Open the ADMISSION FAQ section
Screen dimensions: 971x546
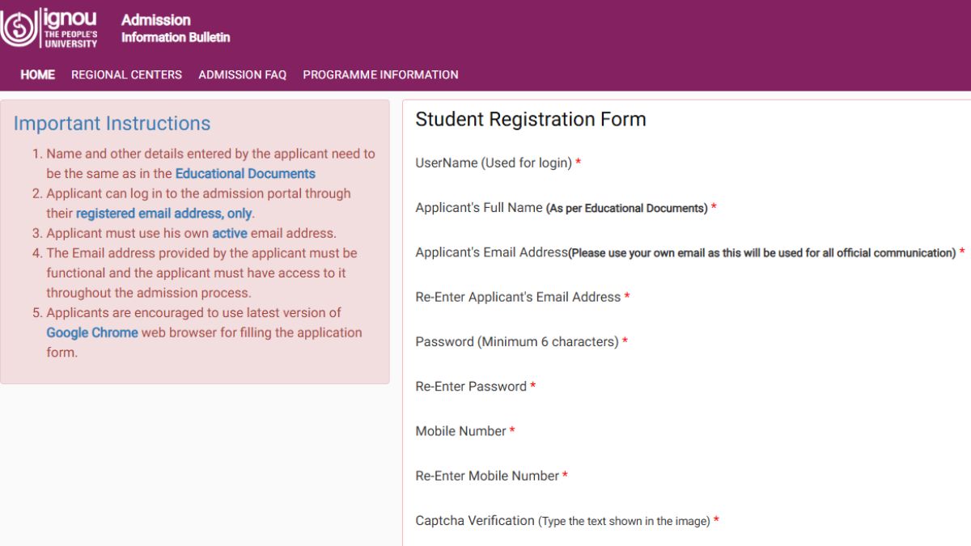point(242,74)
